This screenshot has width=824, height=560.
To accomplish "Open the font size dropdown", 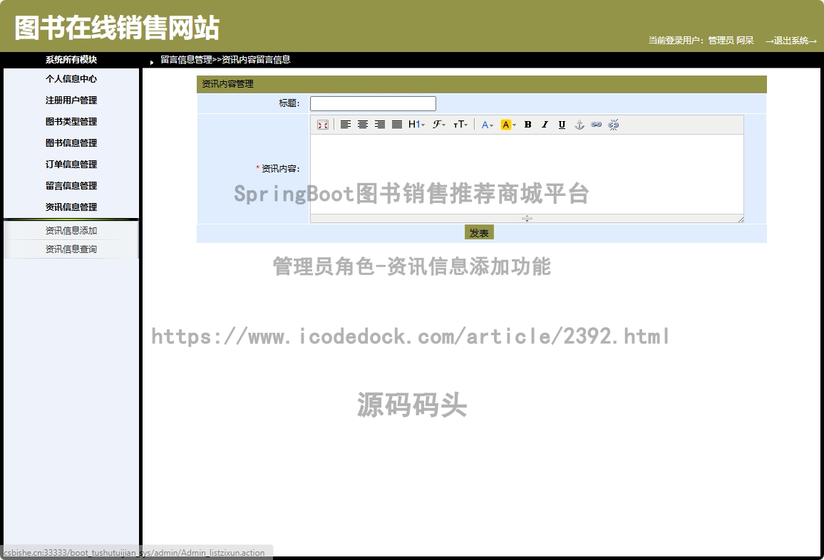I will (460, 125).
